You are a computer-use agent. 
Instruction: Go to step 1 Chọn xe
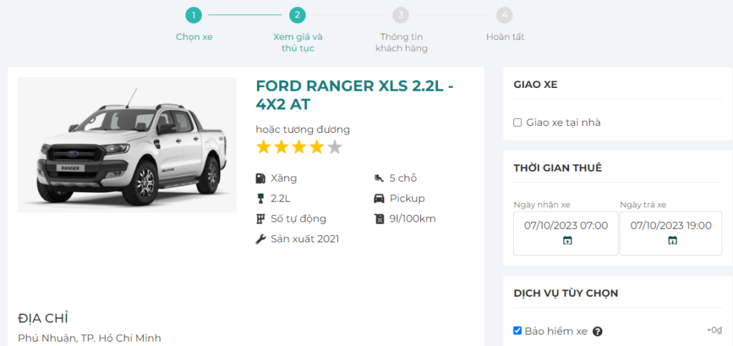(193, 15)
